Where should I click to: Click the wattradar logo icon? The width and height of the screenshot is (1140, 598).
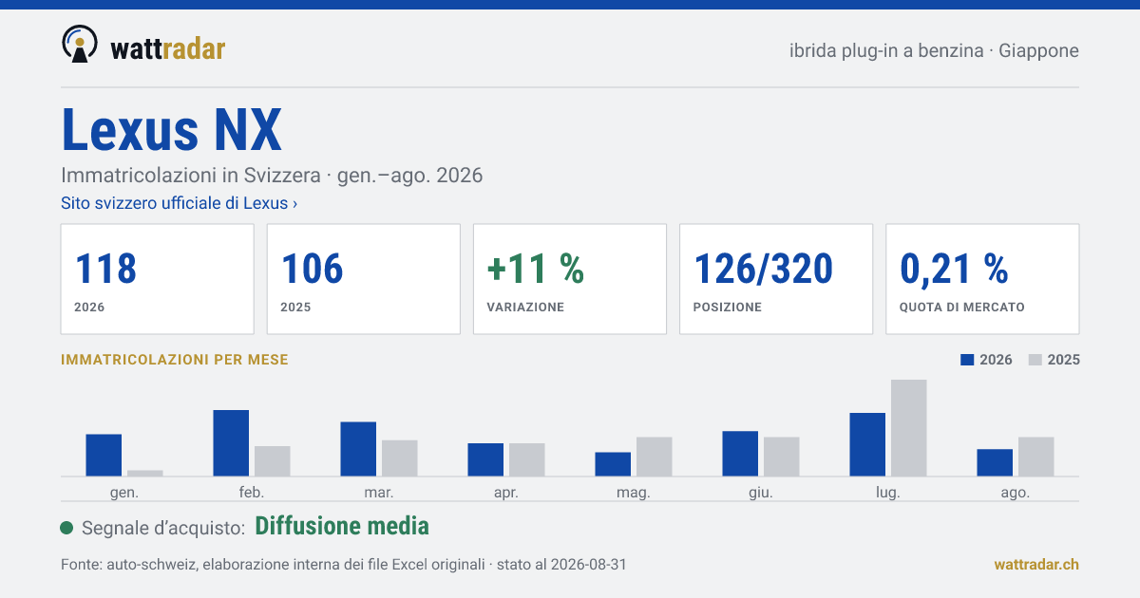80,45
